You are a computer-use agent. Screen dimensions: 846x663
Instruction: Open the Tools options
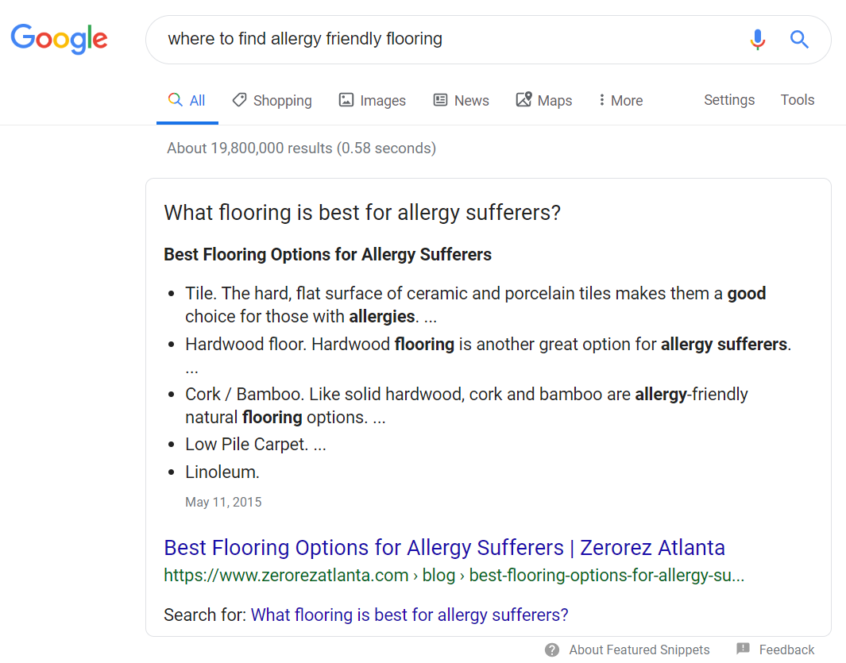point(798,100)
